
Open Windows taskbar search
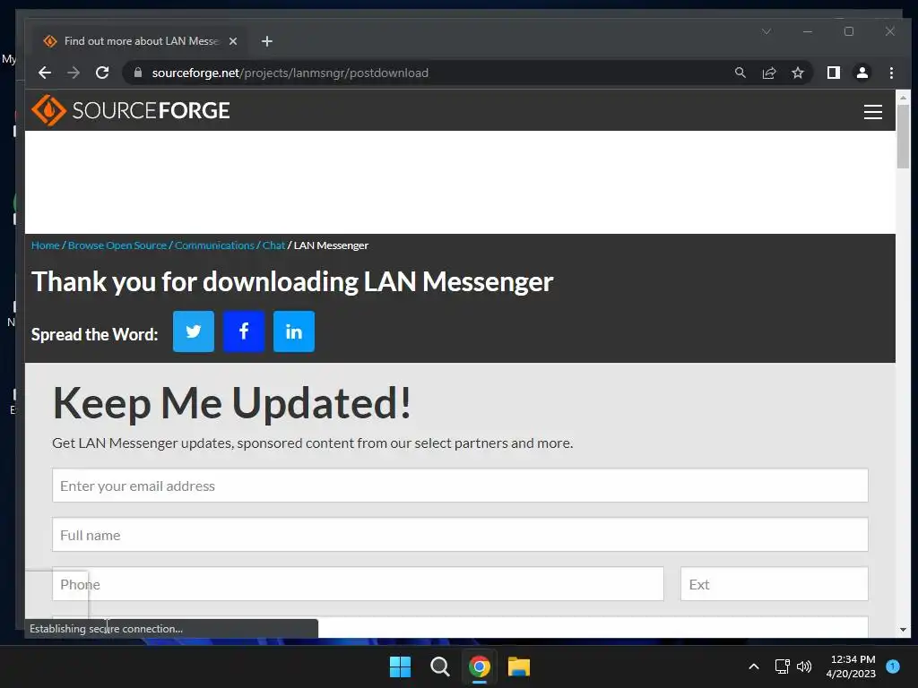pos(439,666)
